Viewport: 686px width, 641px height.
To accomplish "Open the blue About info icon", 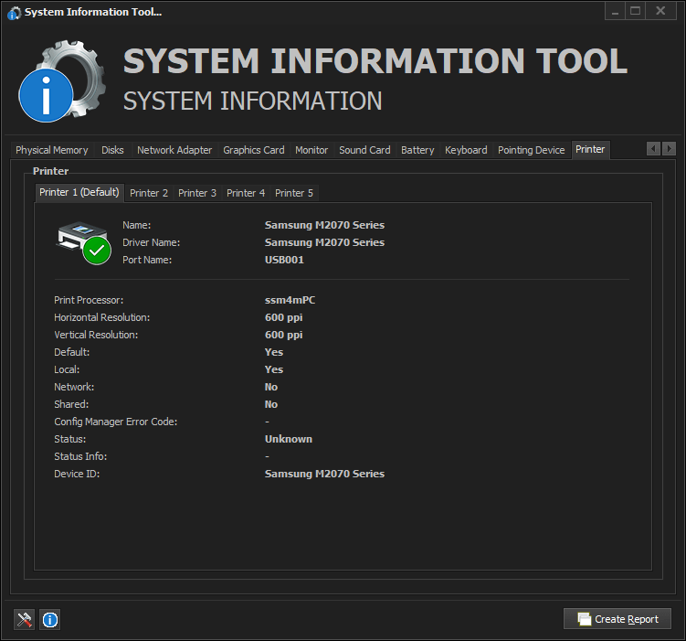I will click(x=50, y=619).
